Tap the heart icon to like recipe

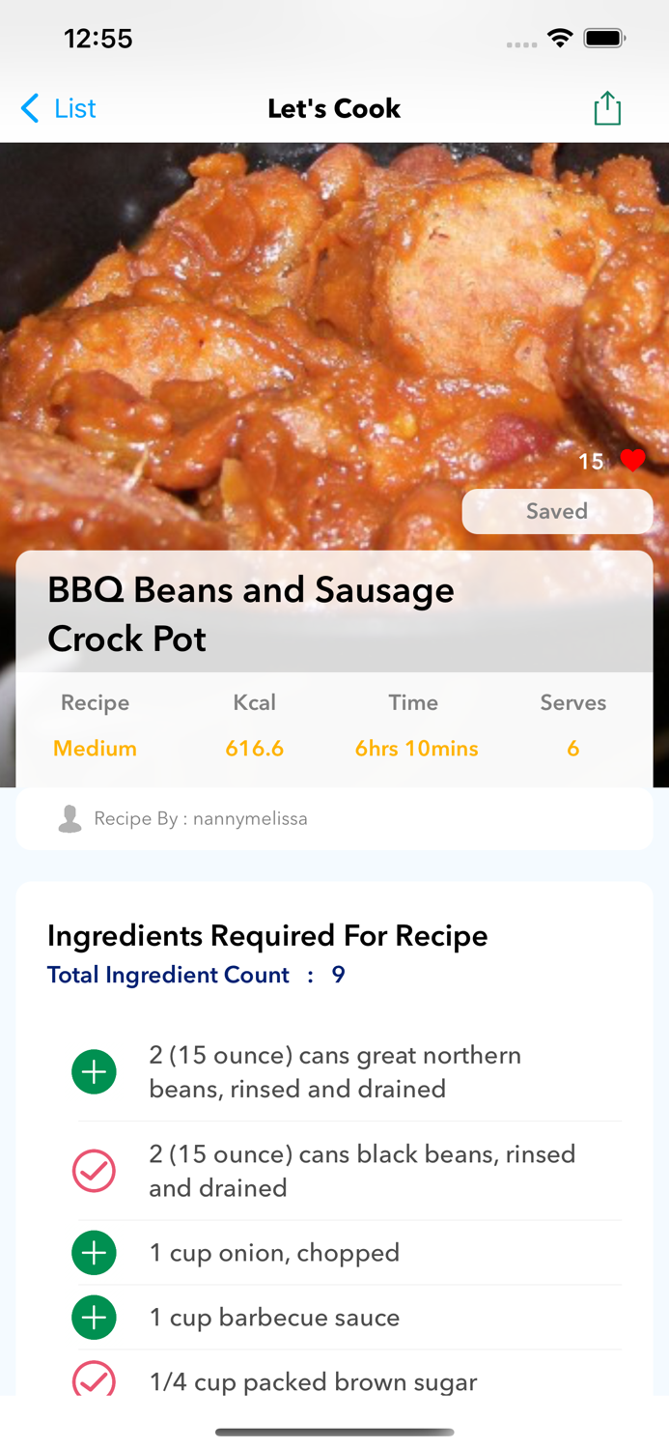[631, 462]
